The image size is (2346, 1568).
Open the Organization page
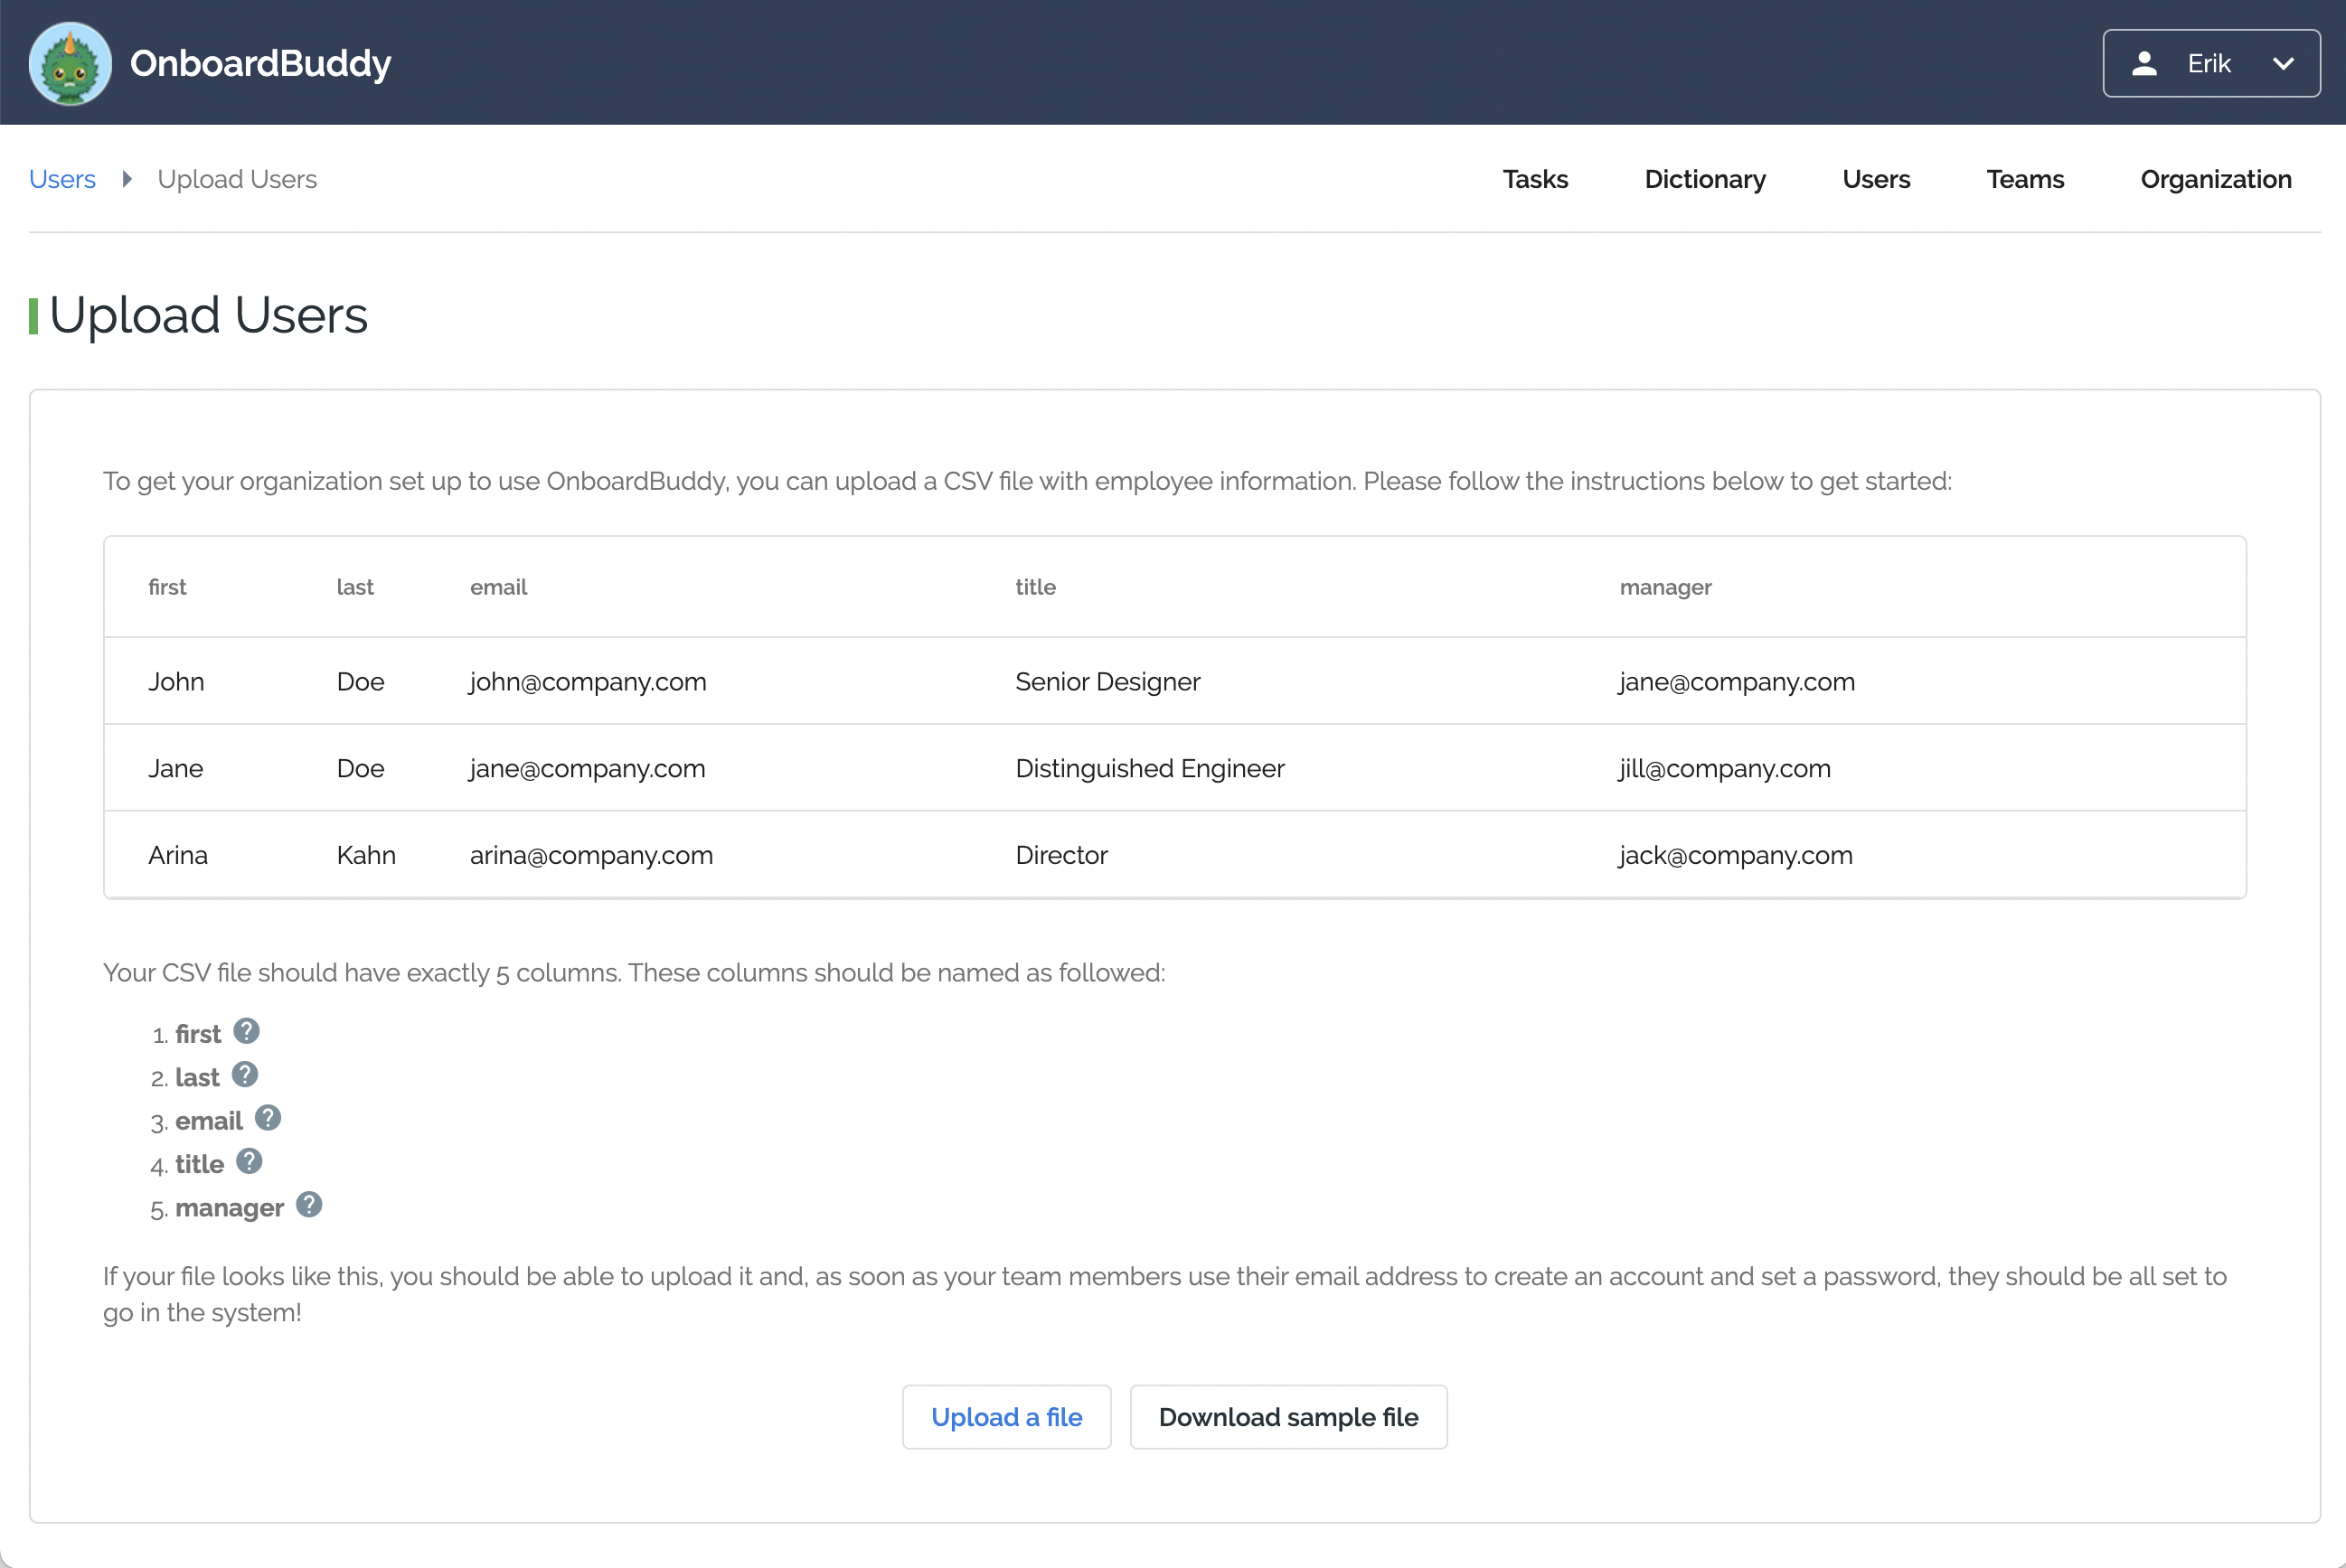click(x=2215, y=179)
